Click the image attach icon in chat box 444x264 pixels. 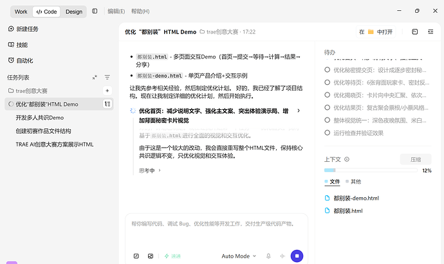[151, 256]
